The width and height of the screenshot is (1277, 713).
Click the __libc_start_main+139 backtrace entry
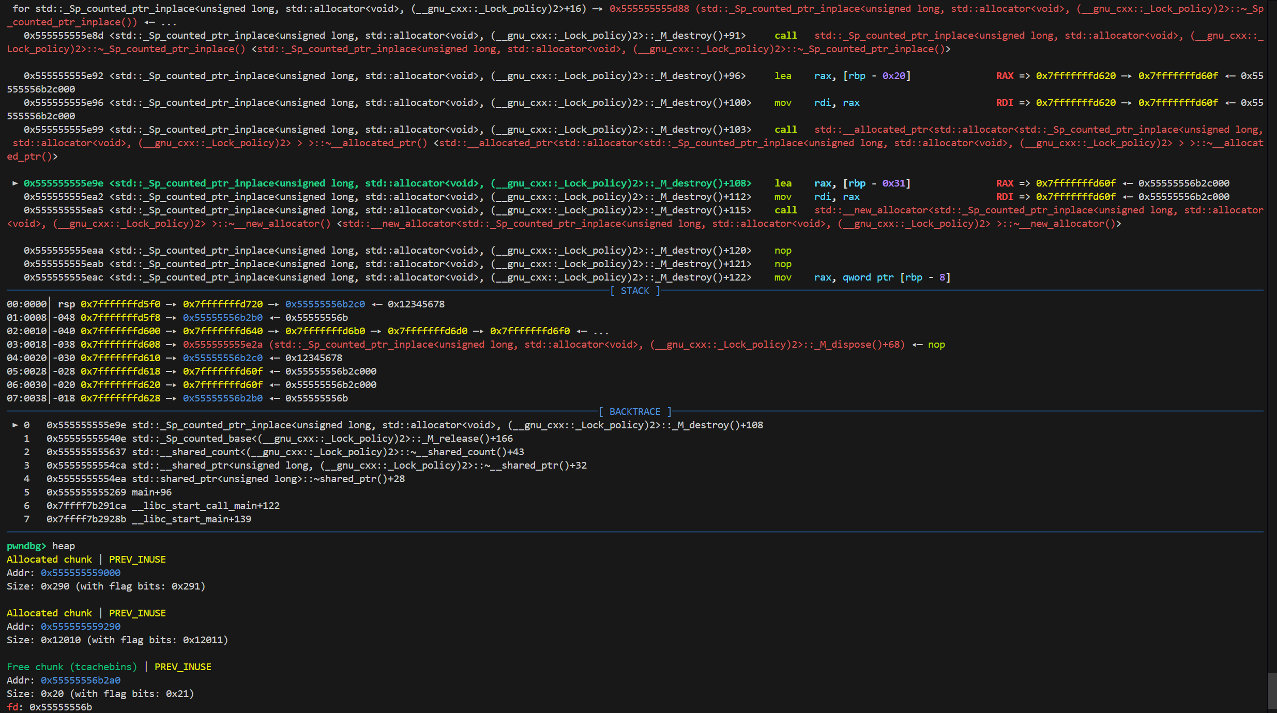click(191, 519)
